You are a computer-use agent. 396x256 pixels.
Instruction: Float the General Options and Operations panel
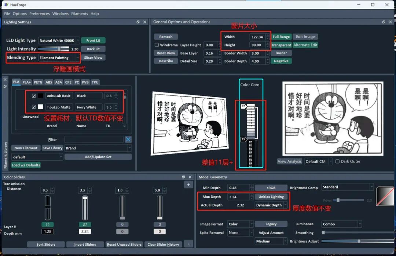[384, 22]
